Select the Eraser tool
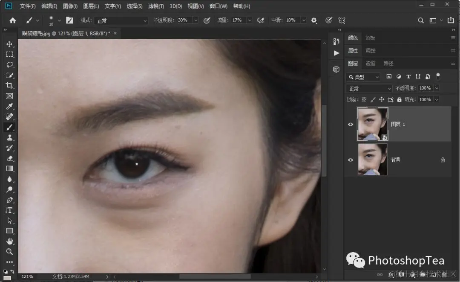This screenshot has width=460, height=282. pyautogui.click(x=9, y=158)
